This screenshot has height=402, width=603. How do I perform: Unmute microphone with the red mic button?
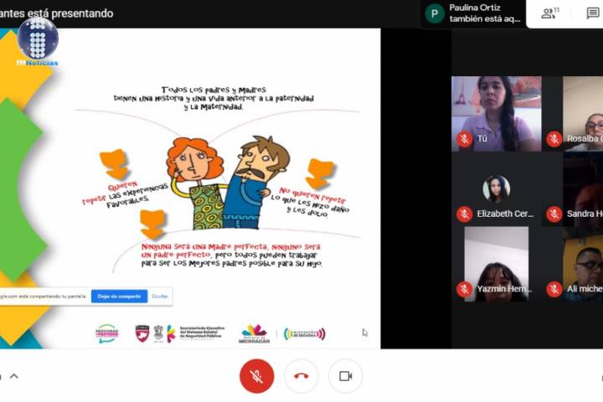click(256, 376)
